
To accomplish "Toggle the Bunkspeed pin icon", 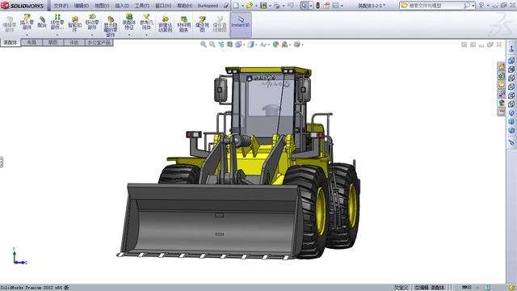I will (226, 6).
